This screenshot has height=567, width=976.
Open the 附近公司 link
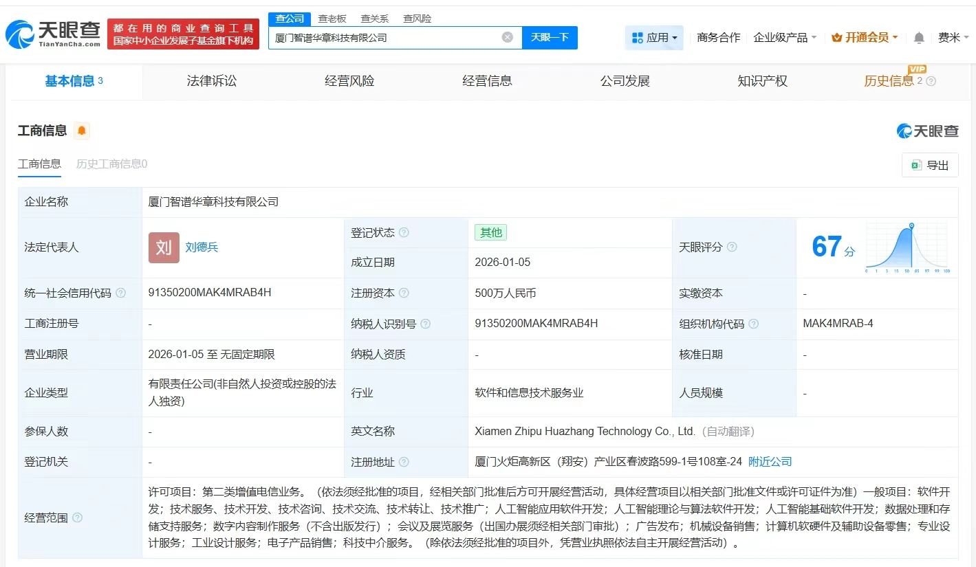tap(770, 461)
